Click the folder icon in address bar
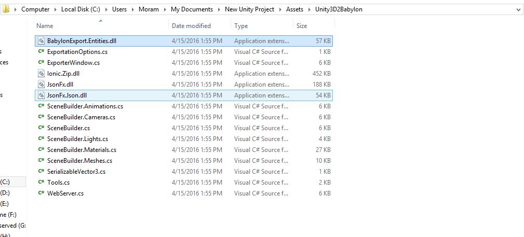524x237 pixels. (6, 9)
